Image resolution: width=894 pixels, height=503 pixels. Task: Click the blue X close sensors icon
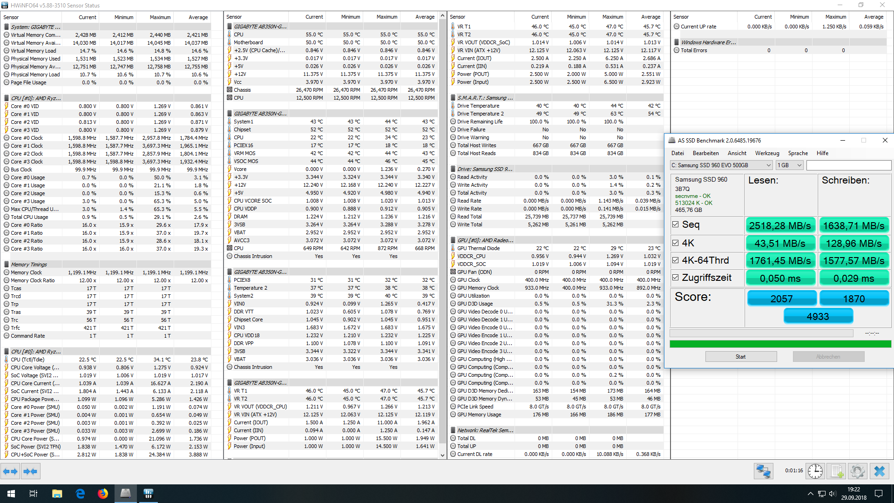pos(879,471)
